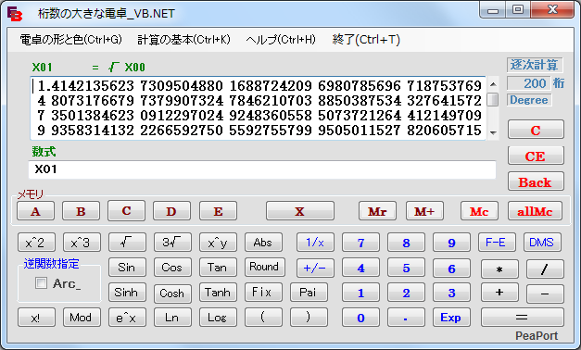Click the close parenthesis button
The height and width of the screenshot is (350, 581).
coord(309,318)
